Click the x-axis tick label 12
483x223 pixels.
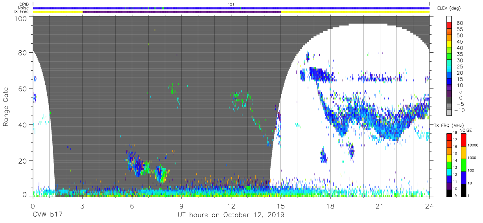click(231, 206)
